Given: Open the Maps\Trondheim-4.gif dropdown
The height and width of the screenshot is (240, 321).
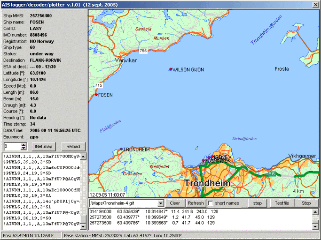Looking at the screenshot, I should pyautogui.click(x=161, y=203).
